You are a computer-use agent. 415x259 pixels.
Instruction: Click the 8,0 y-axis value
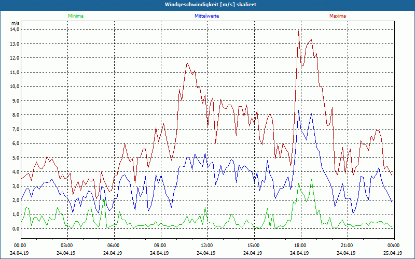16,115
